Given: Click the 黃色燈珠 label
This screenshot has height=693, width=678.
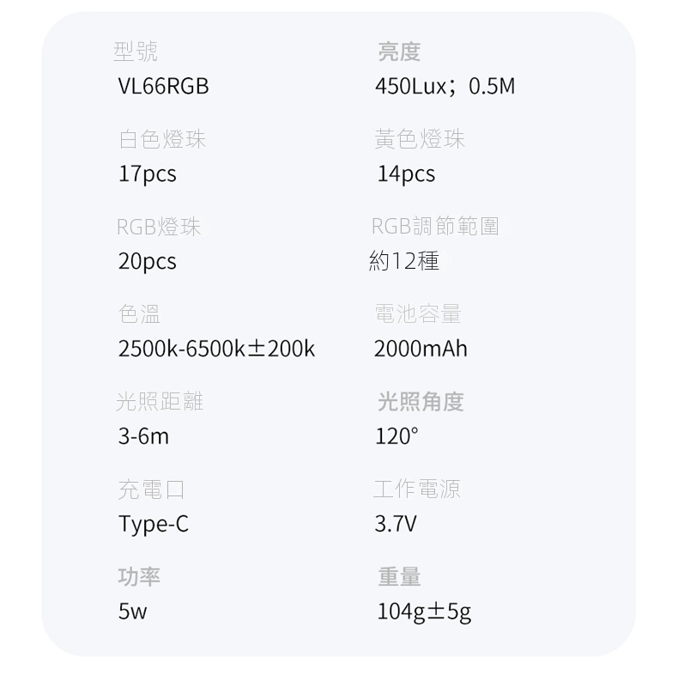Looking at the screenshot, I should pyautogui.click(x=420, y=139).
